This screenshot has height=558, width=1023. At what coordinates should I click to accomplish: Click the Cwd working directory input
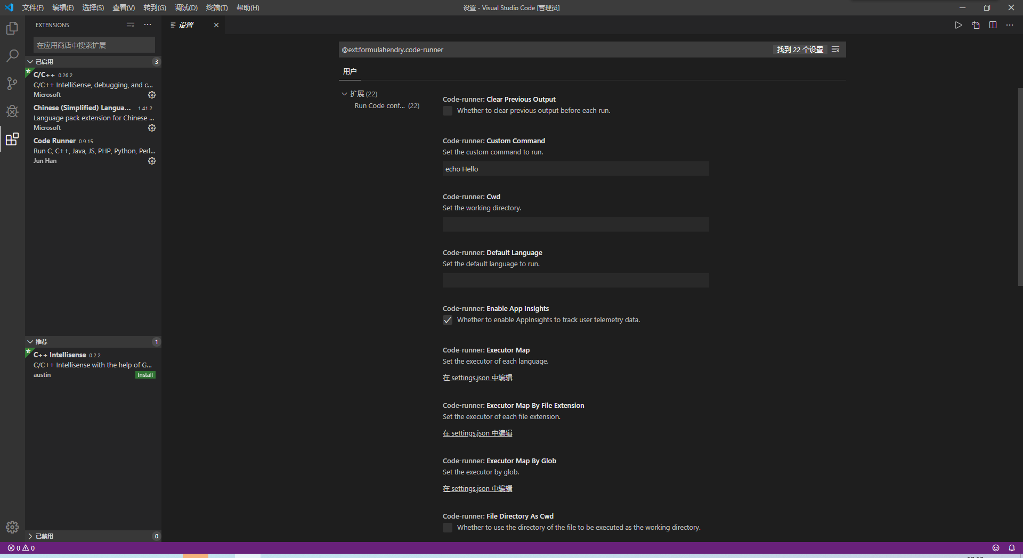click(x=576, y=225)
